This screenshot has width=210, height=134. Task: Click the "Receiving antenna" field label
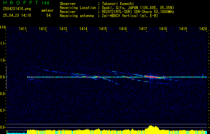coord(77,16)
